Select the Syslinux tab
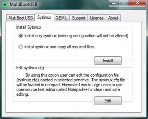 click(x=44, y=17)
